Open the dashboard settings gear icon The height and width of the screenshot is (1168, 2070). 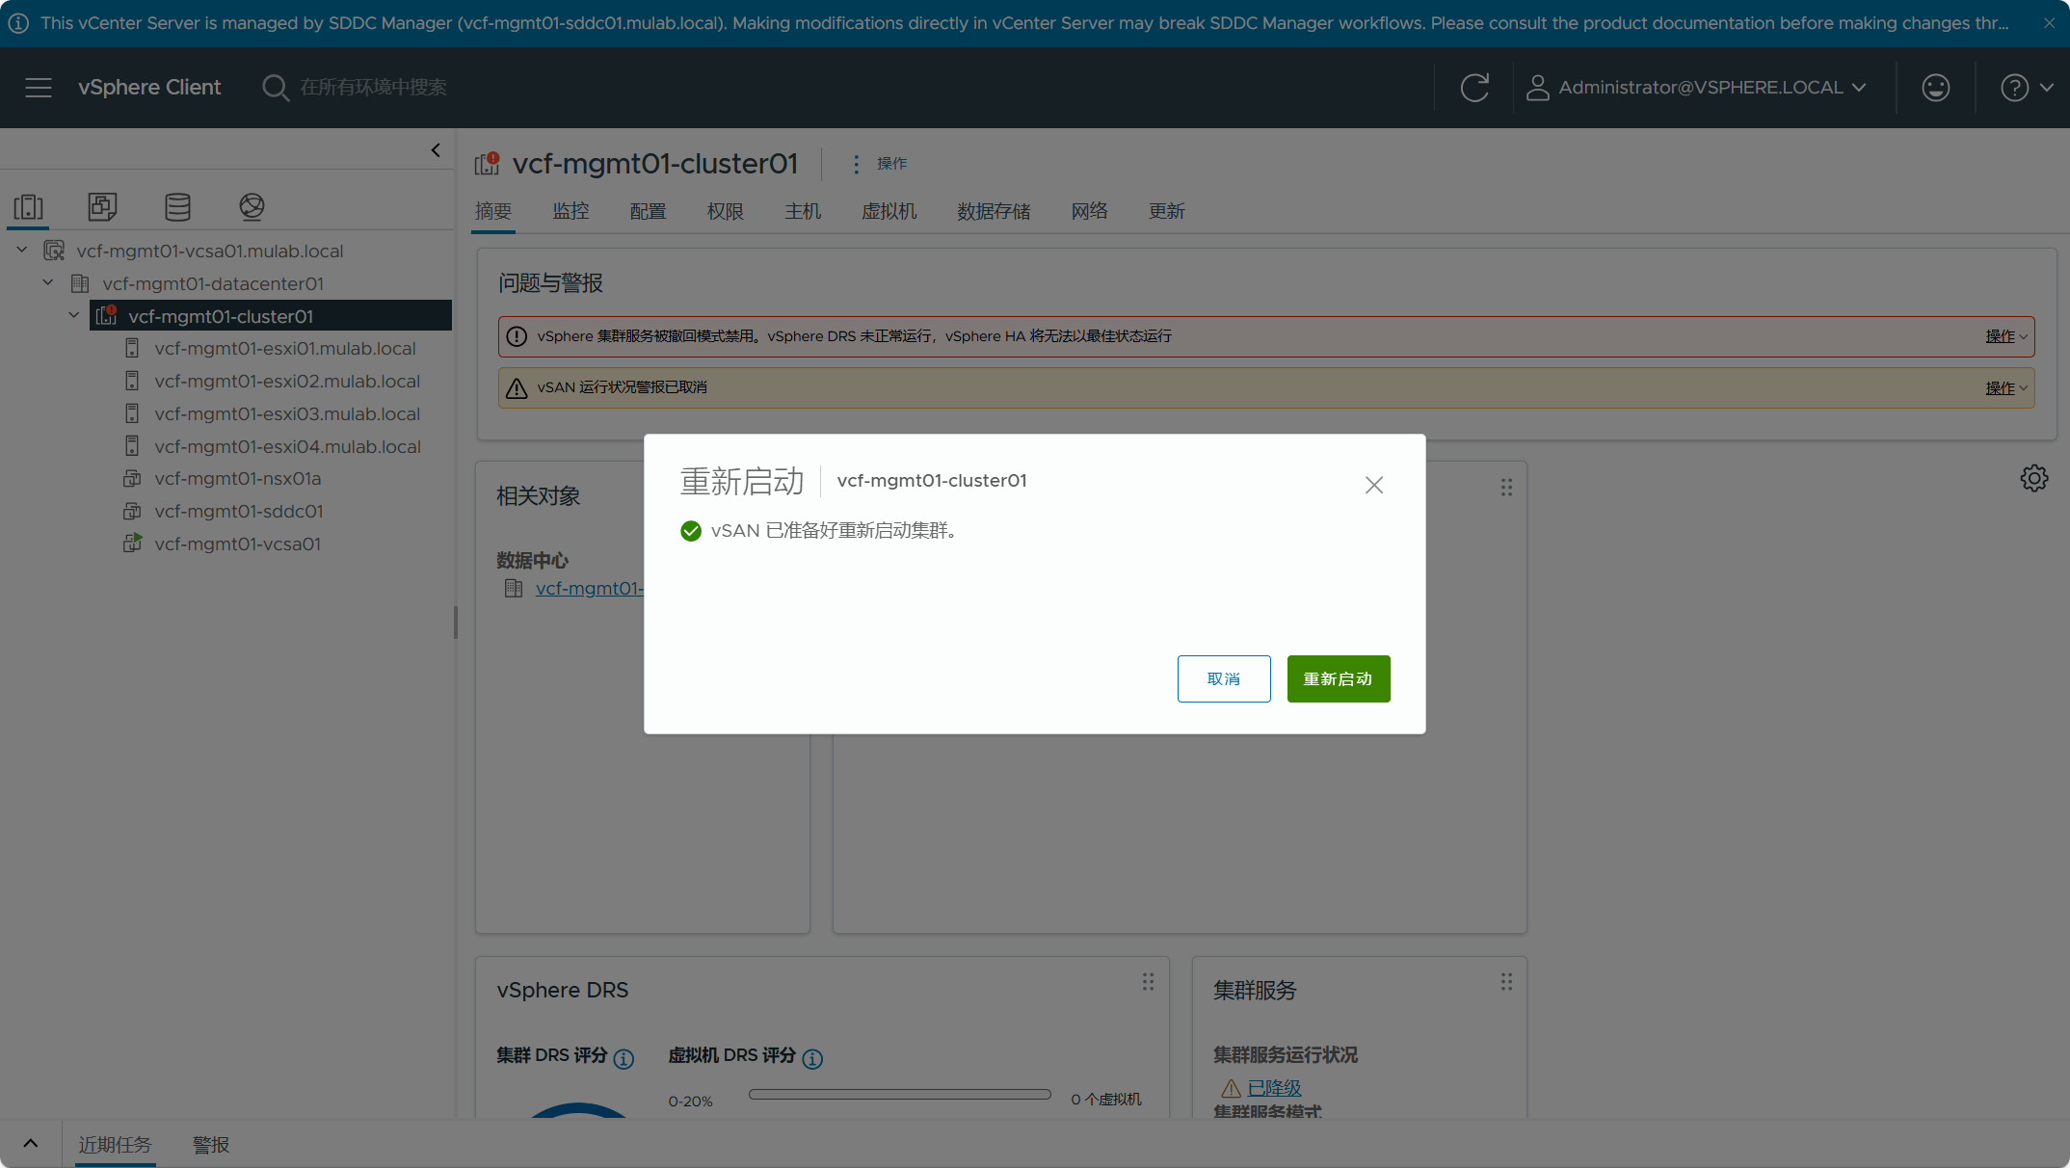(2034, 478)
